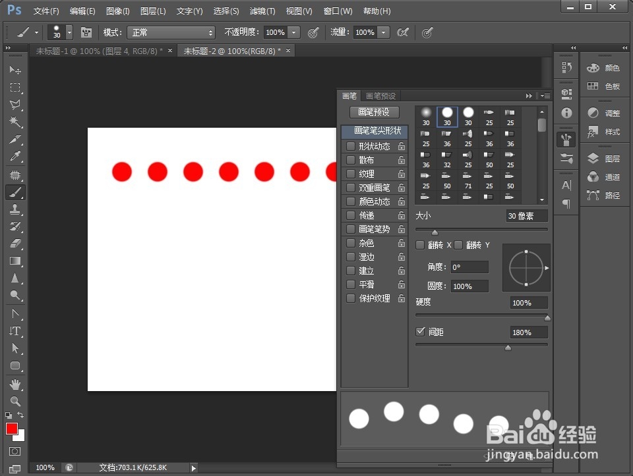Toggle tablet pressure for size
The width and height of the screenshot is (633, 476).
click(x=427, y=32)
